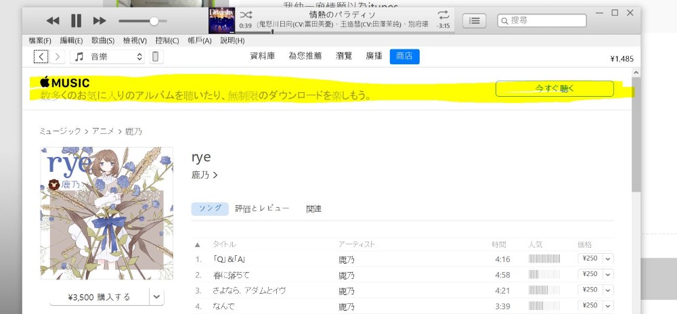Viewport: 677px width, 314px height.
Task: Switch to 瀏覽 tab
Action: (344, 56)
